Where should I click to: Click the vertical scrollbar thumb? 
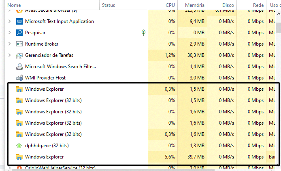pos(279,28)
